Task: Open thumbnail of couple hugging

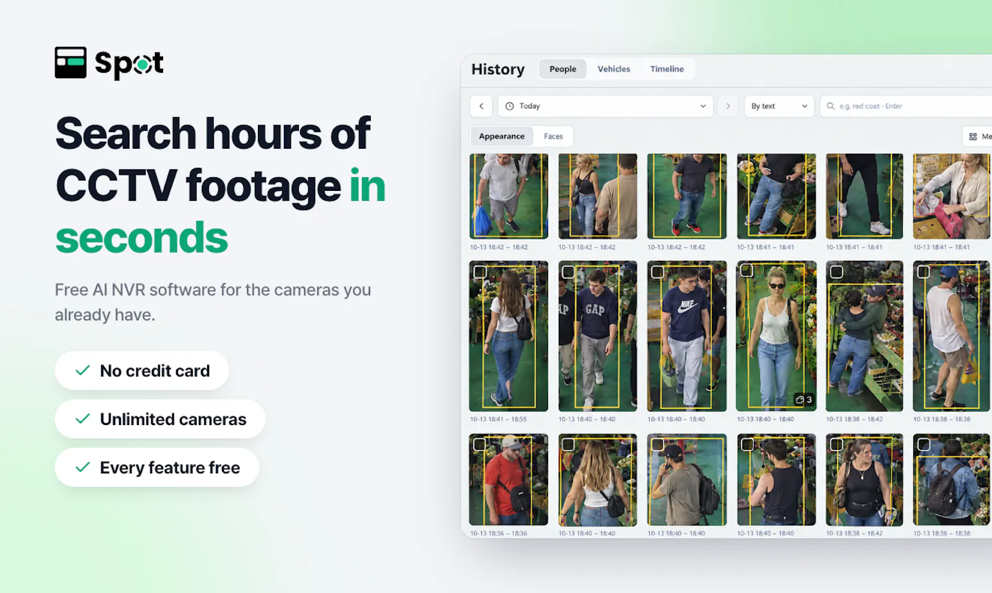Action: click(864, 336)
